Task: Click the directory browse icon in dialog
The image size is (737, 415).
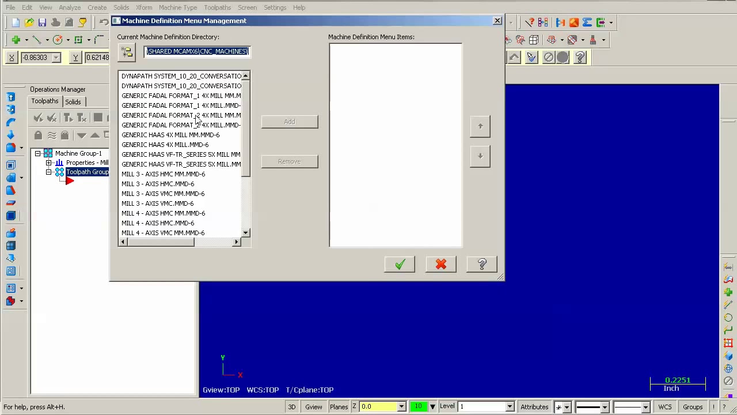Action: 127,52
